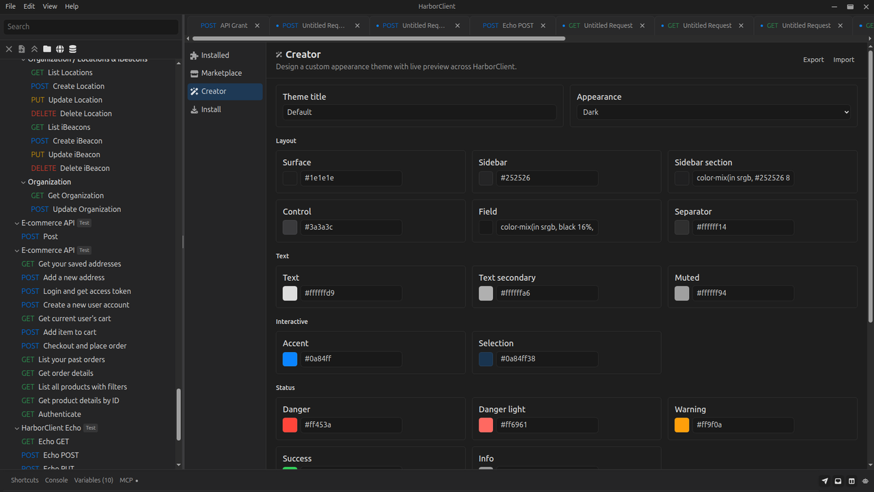Open the View menu
874x492 pixels.
coord(50,6)
